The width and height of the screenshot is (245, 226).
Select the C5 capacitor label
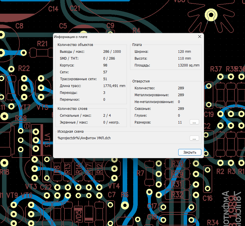click(63, 26)
